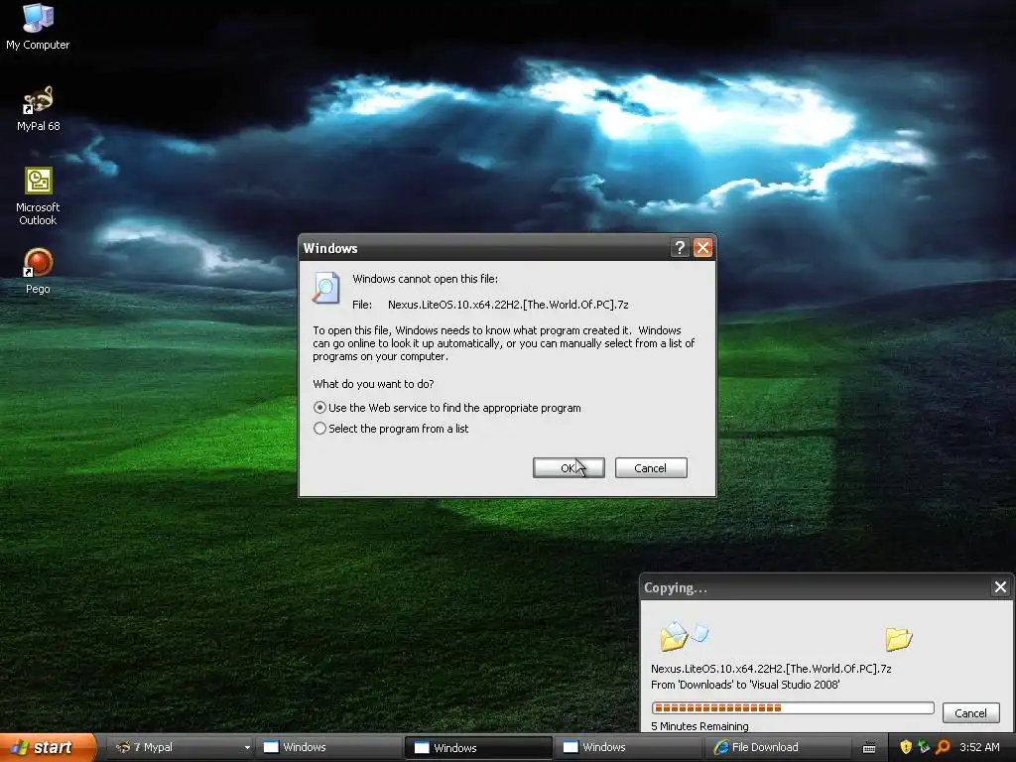Confirm with OK in Windows dialog
The height and width of the screenshot is (762, 1016).
(x=569, y=468)
